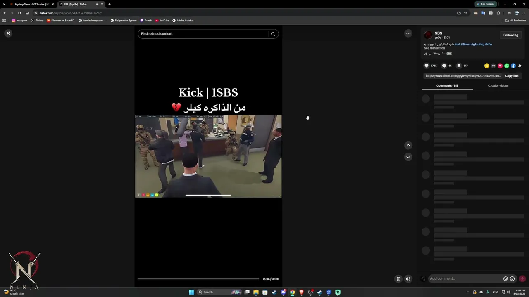
Task: Open the Chrome three-dot menu
Action: (524, 13)
